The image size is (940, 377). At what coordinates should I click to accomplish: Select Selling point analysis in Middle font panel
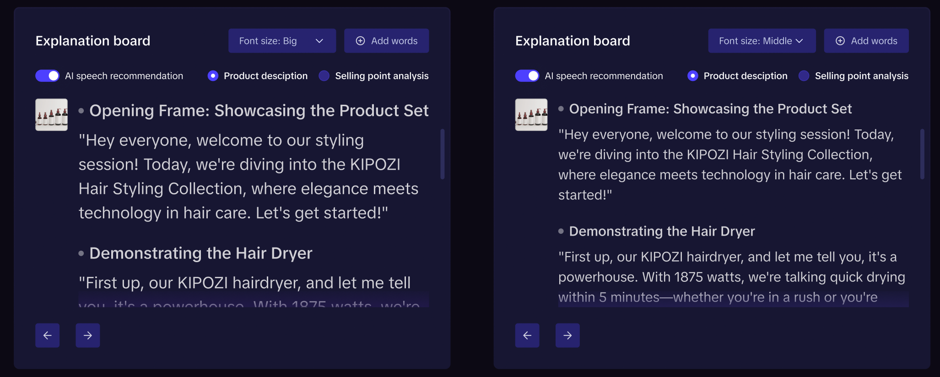coord(804,76)
